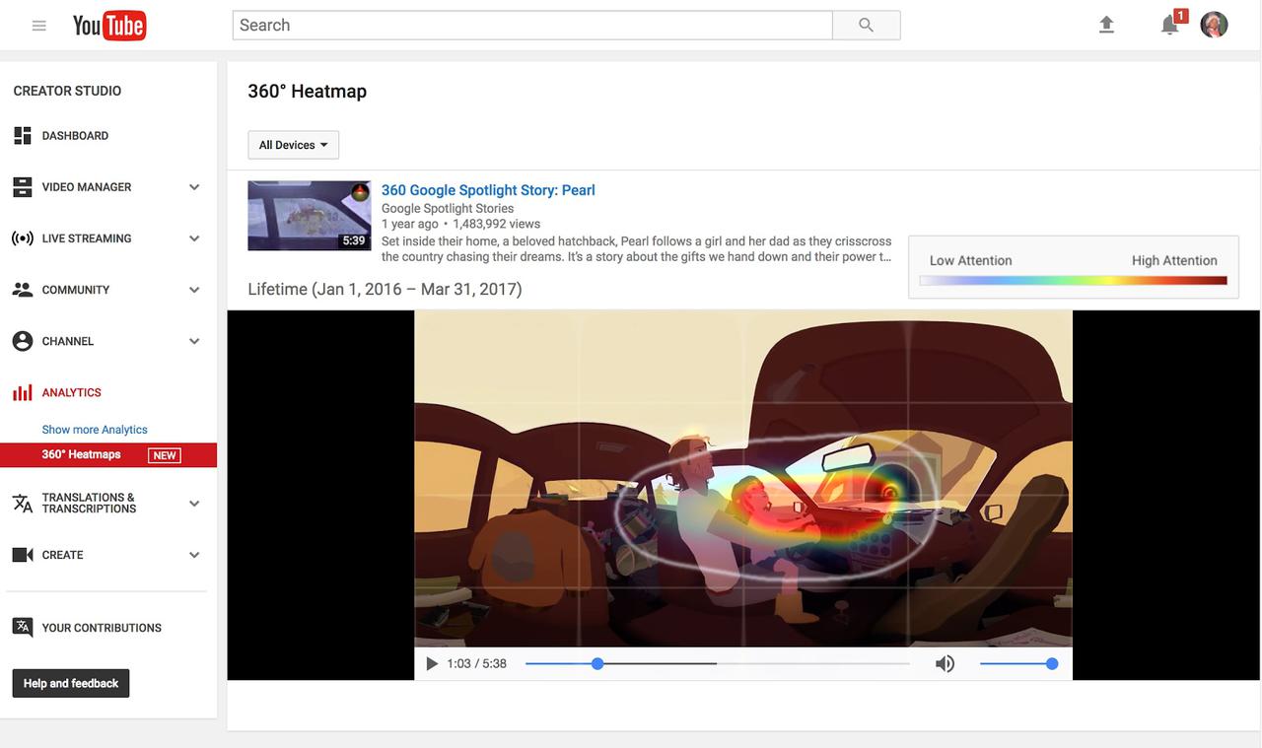Select the 360° Heatmaps menu item

82,454
